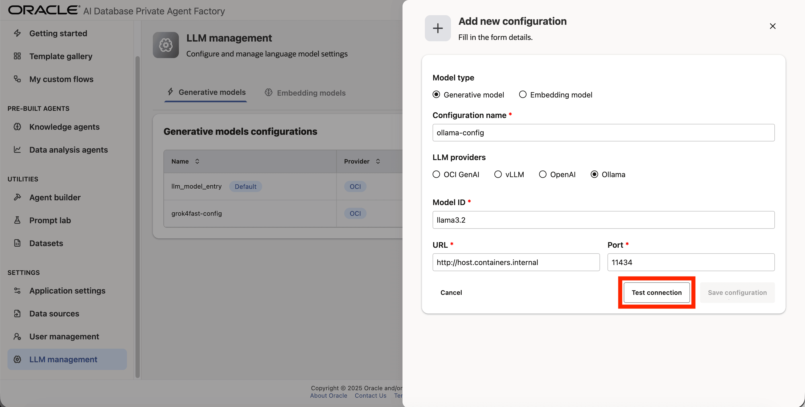This screenshot has width=805, height=407.
Task: Click the Prompt lab flask icon
Action: pyautogui.click(x=18, y=220)
